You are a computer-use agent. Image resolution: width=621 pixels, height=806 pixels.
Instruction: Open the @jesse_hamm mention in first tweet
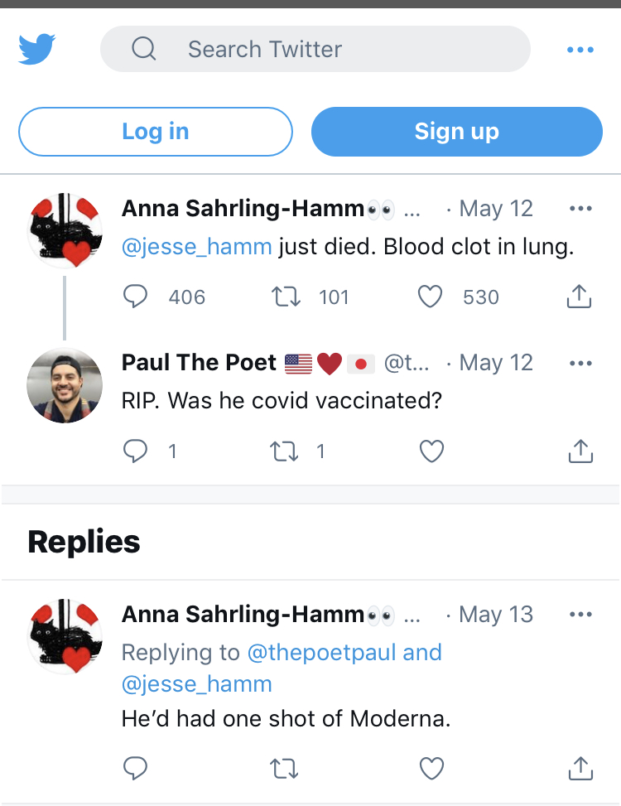tap(196, 247)
